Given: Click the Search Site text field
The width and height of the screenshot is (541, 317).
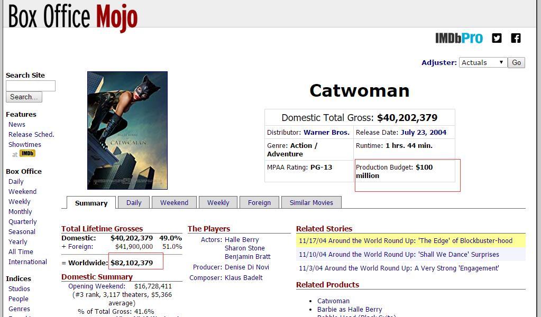Looking at the screenshot, I should (x=30, y=86).
